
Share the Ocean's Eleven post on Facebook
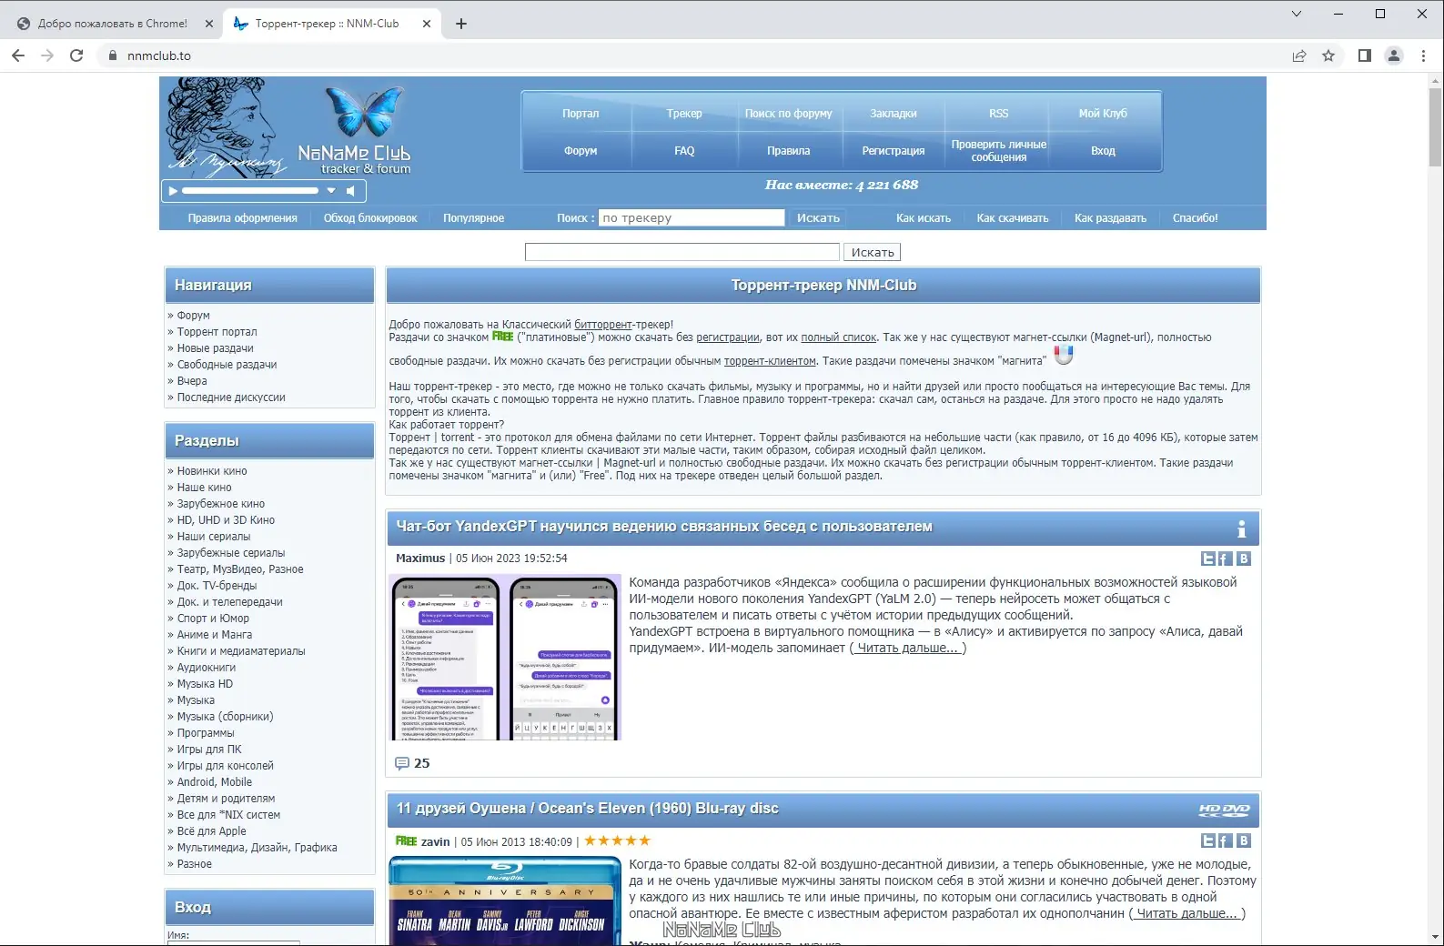tap(1226, 840)
